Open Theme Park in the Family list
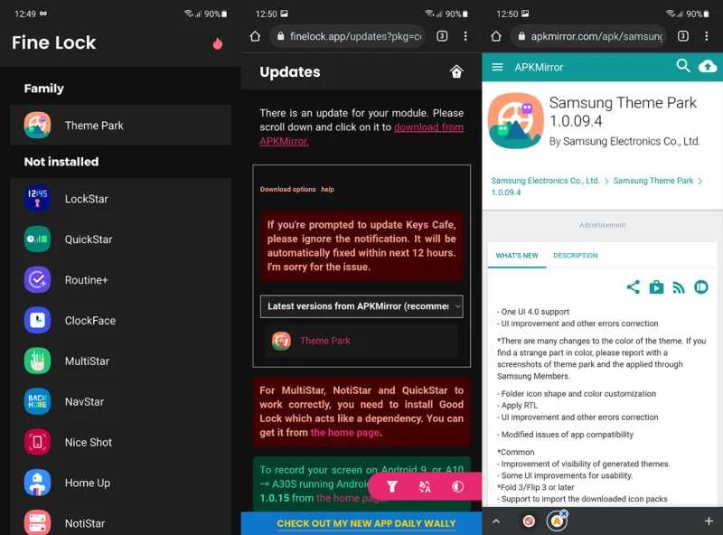Screen dimensions: 723x535 tap(120, 125)
